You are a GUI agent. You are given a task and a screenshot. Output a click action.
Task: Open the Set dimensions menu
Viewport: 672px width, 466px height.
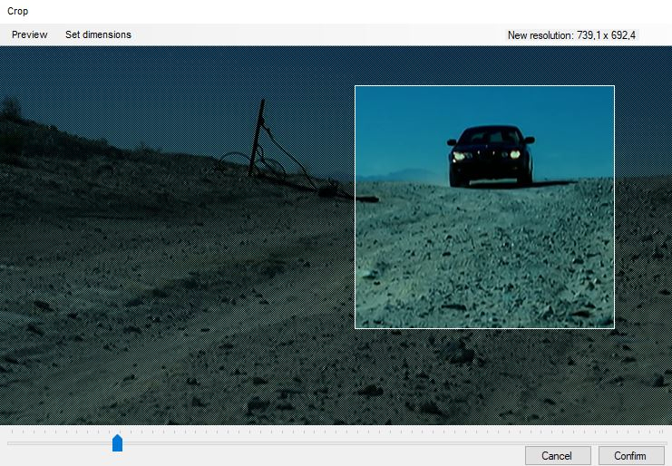[x=98, y=34]
